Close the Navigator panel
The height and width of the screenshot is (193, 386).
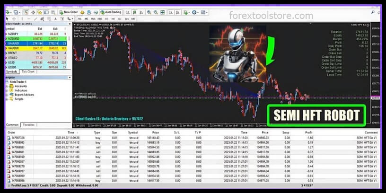(70, 78)
